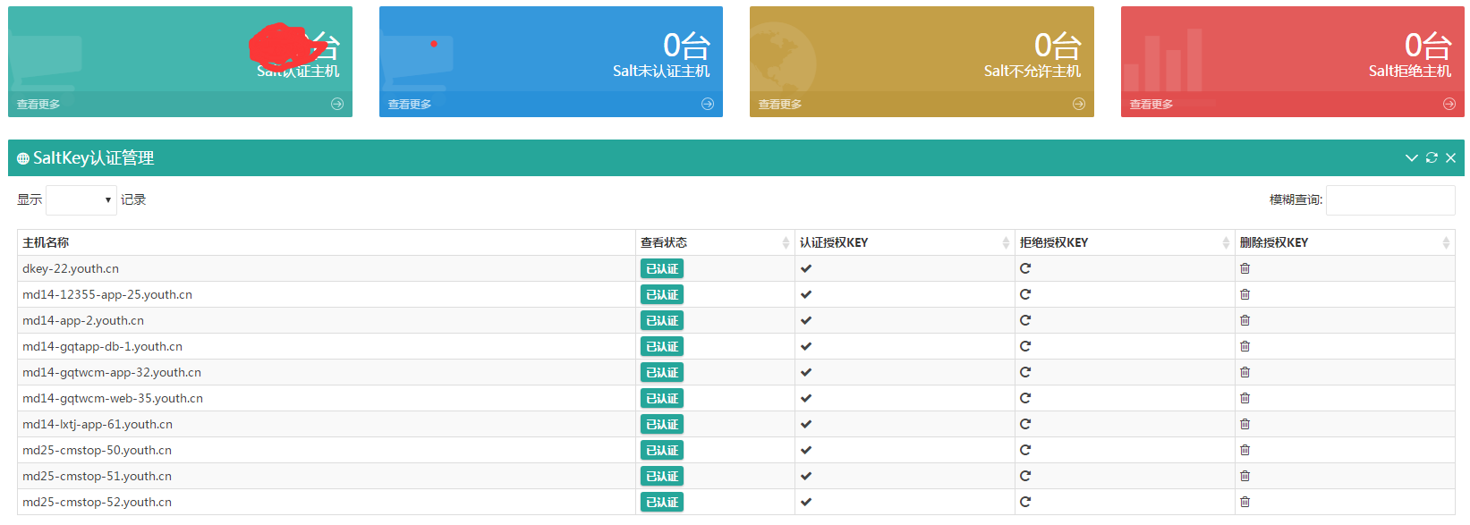Click arrow icon on Salt认证主机 card footer

click(x=337, y=104)
